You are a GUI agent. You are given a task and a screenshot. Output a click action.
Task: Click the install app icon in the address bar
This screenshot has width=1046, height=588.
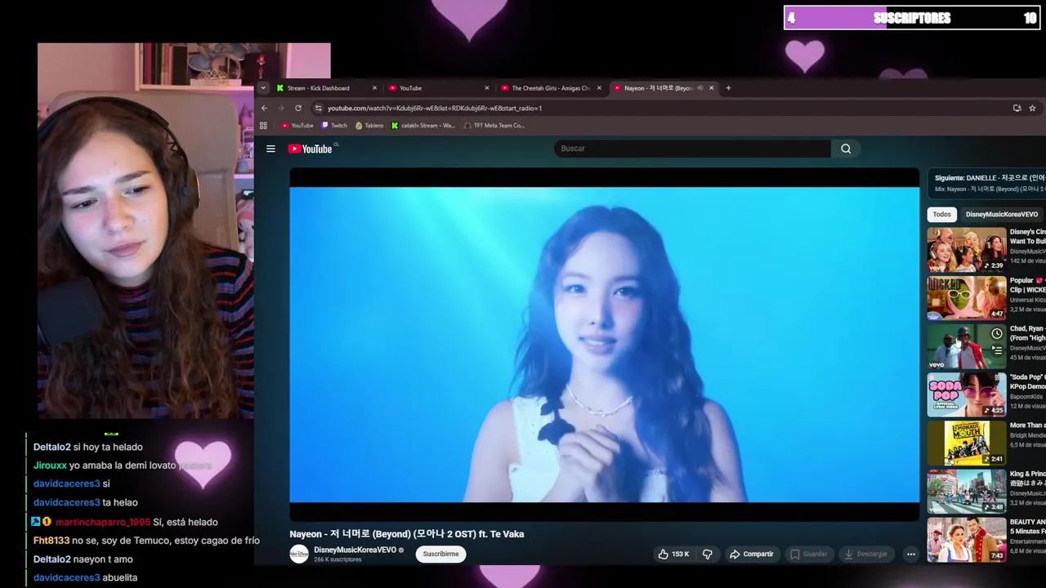pos(1017,108)
